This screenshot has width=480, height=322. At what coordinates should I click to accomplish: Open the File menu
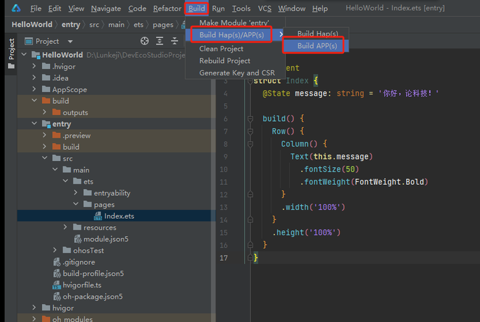coord(36,9)
